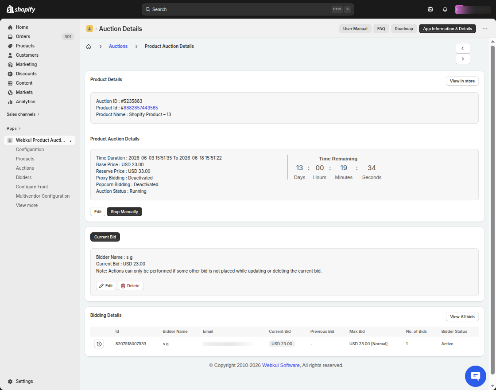This screenshot has width=496, height=390.
Task: Click the Current Bid tab button
Action: tap(105, 237)
